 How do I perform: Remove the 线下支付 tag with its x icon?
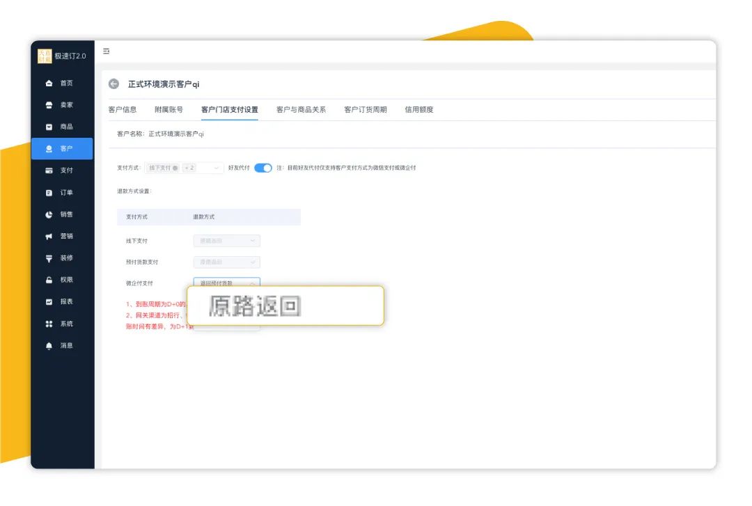click(x=175, y=168)
